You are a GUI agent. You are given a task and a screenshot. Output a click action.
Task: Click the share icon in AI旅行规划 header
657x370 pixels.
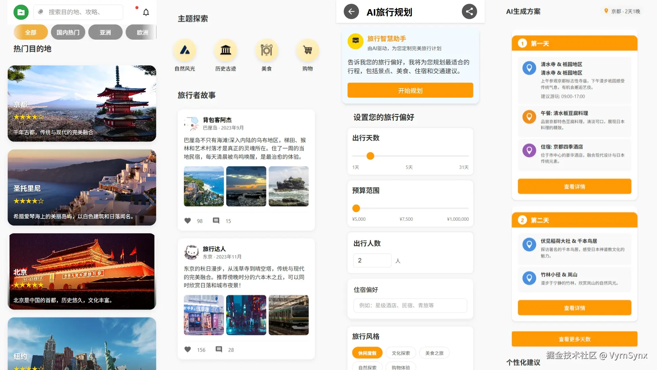[469, 12]
